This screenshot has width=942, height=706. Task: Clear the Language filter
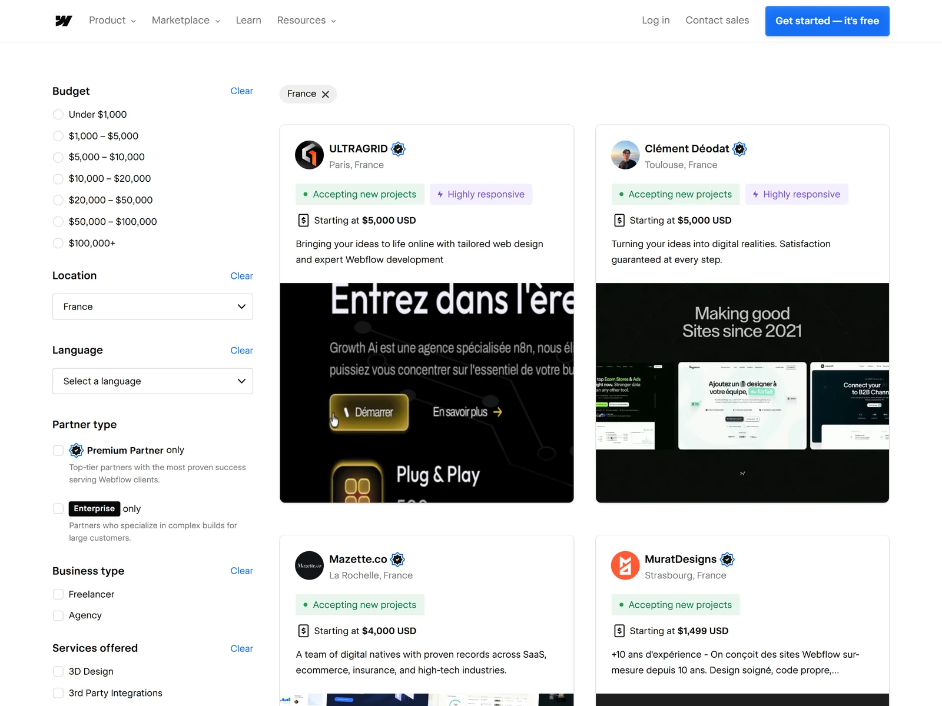pos(241,351)
